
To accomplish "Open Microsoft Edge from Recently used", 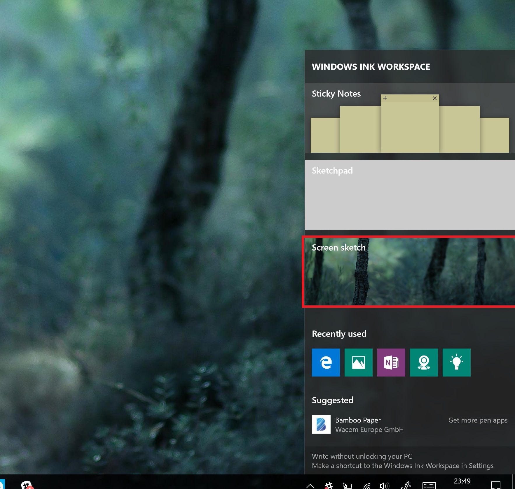I will click(326, 363).
